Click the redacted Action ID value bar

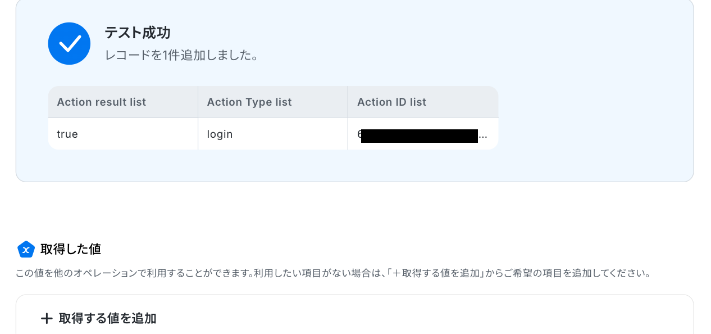[419, 136]
